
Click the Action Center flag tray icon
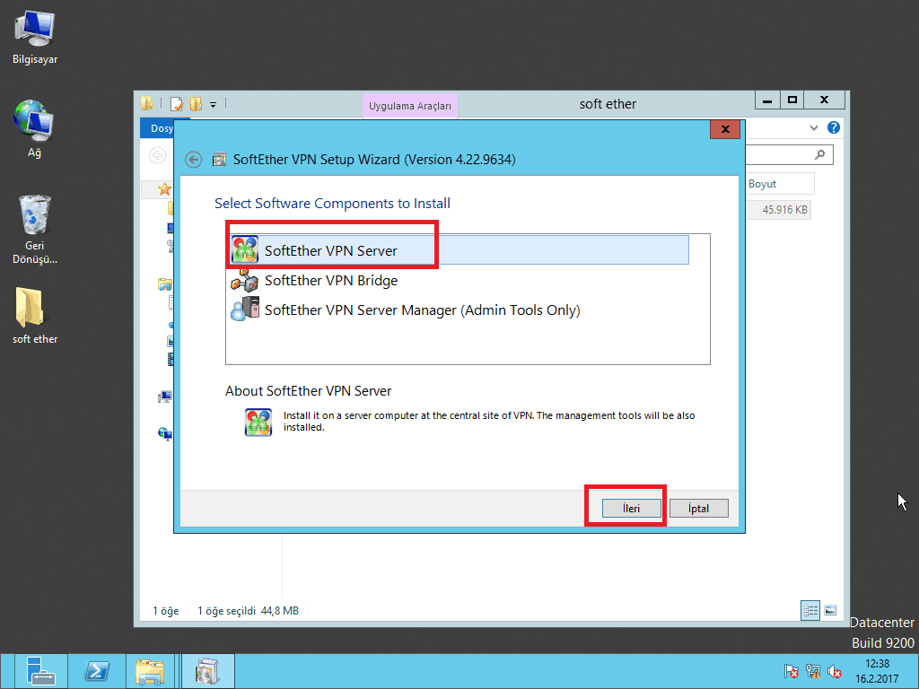click(x=791, y=671)
